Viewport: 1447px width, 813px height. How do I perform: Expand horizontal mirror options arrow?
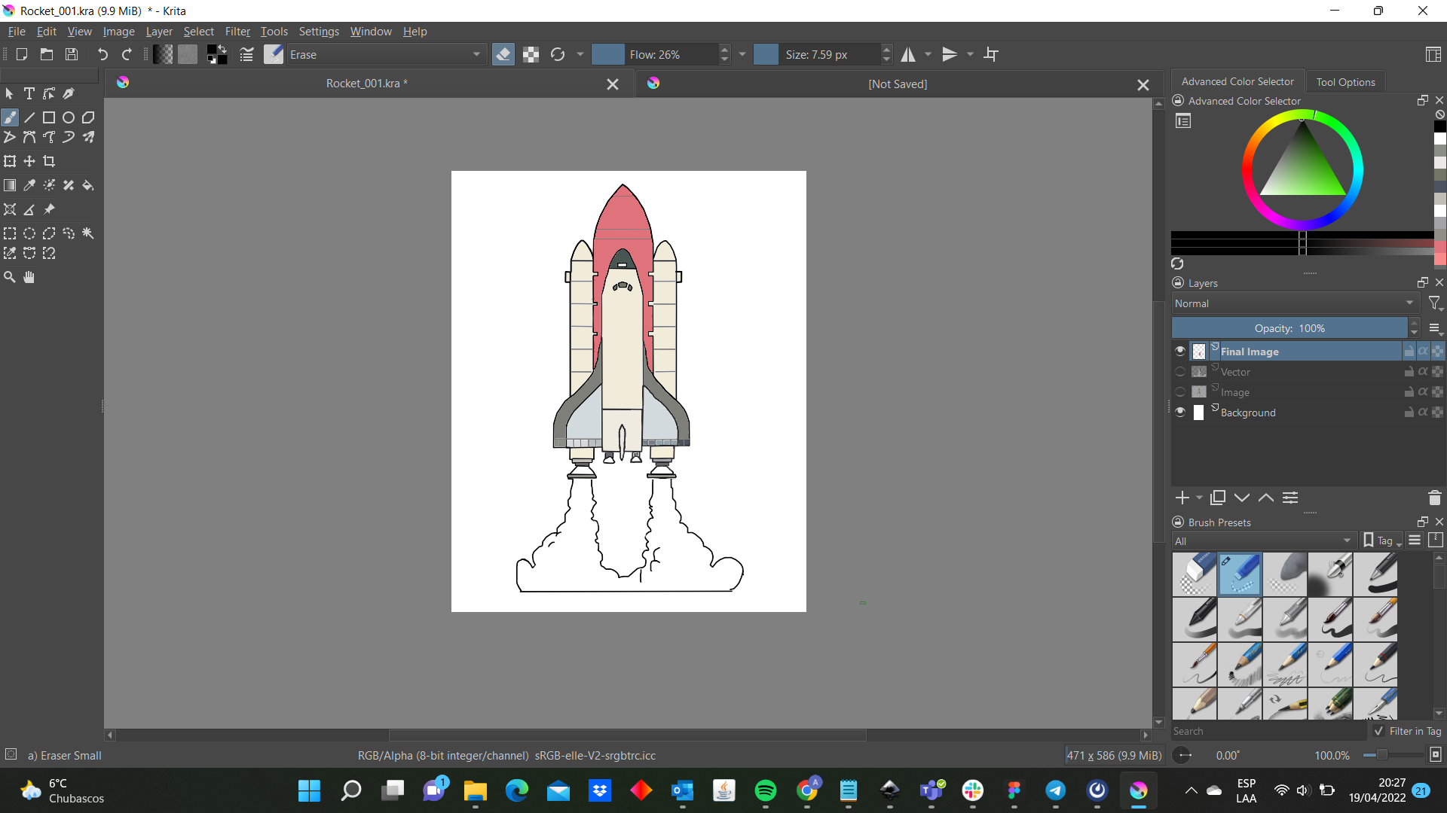tap(928, 54)
